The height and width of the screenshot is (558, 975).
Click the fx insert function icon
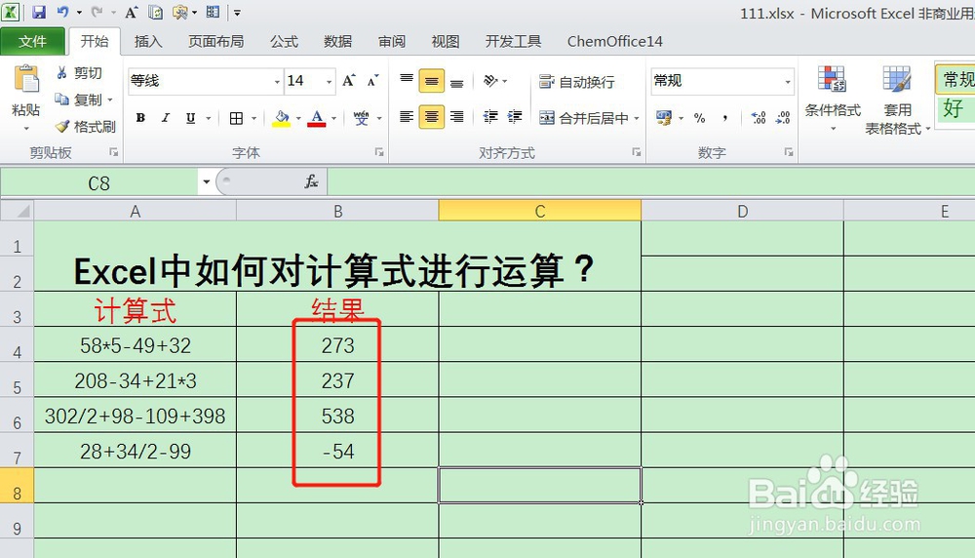tap(311, 182)
